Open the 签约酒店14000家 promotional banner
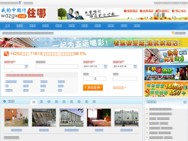Screen dimensions: 188x141 tap(166, 89)
